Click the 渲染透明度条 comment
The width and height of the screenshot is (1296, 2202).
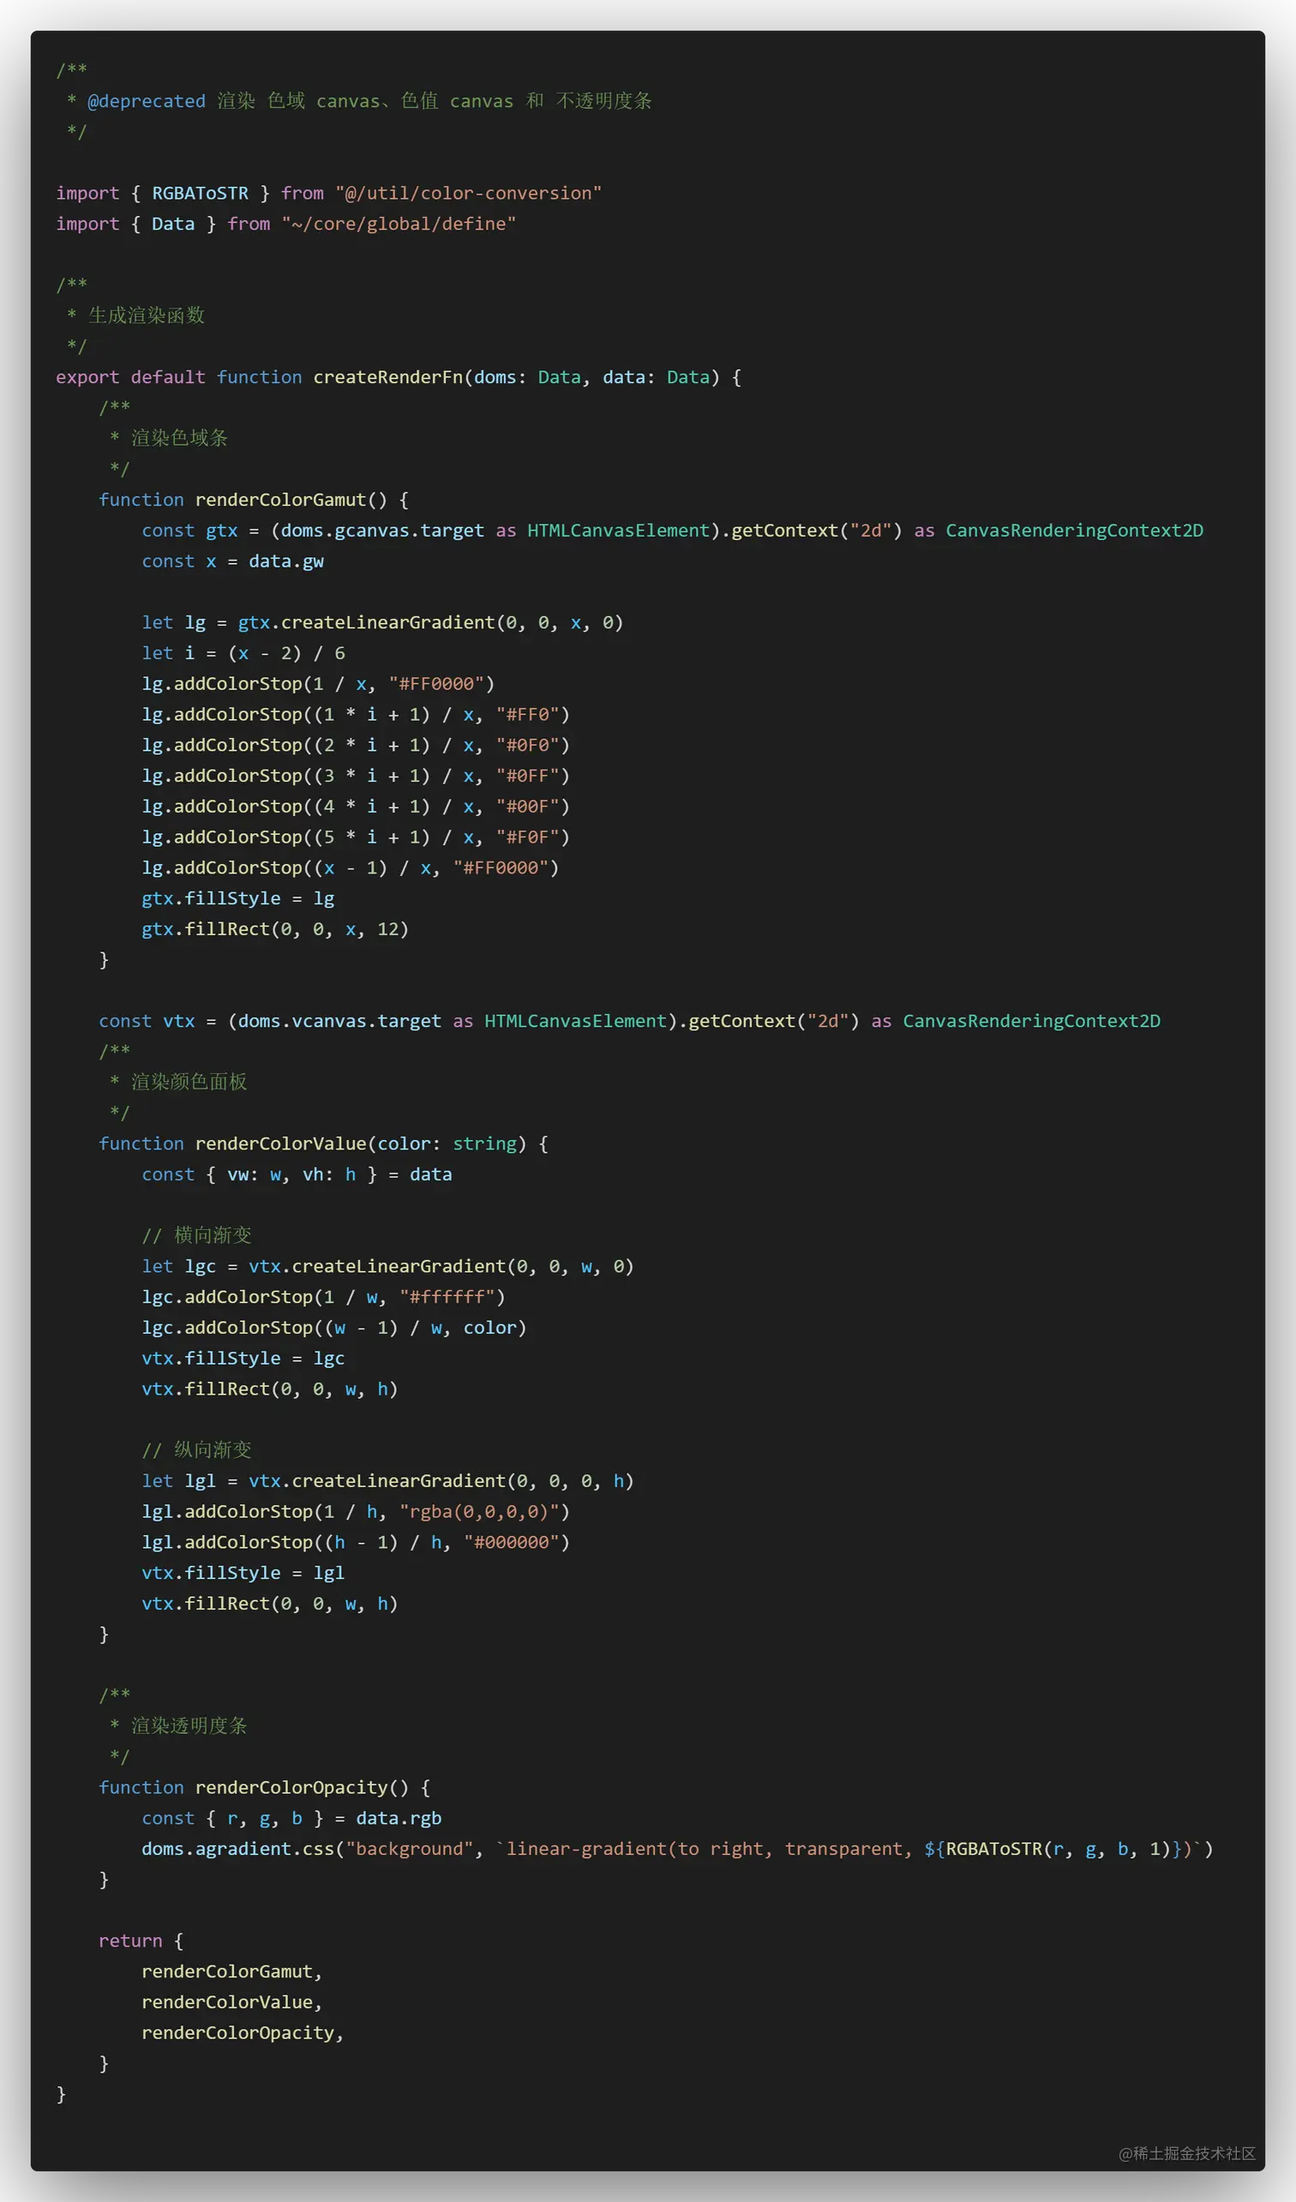tap(189, 1725)
